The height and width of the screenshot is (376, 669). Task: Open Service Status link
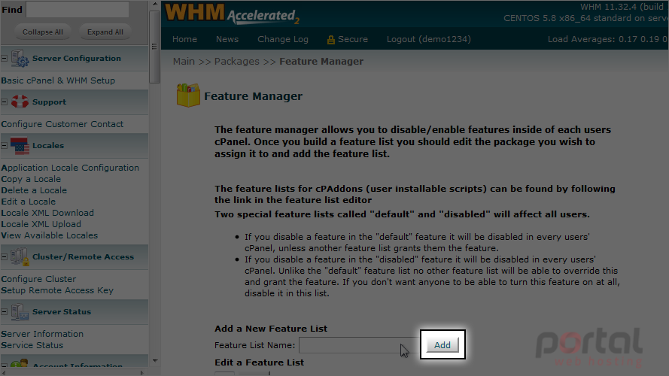pos(32,345)
